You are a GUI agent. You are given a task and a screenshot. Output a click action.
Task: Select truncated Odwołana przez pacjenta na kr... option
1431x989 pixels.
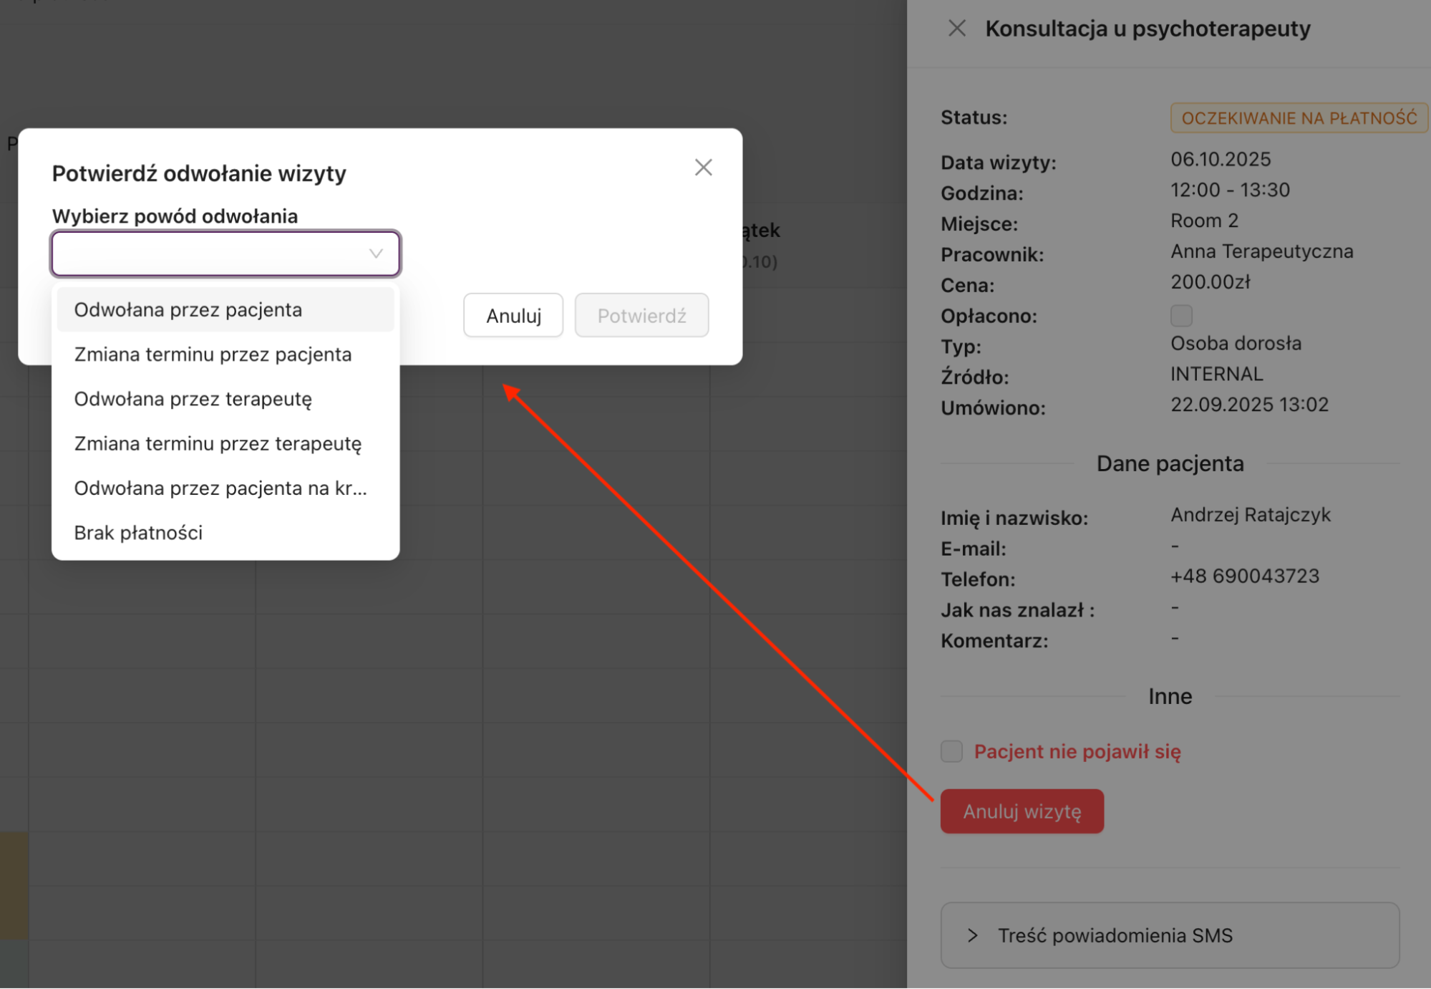click(x=220, y=488)
